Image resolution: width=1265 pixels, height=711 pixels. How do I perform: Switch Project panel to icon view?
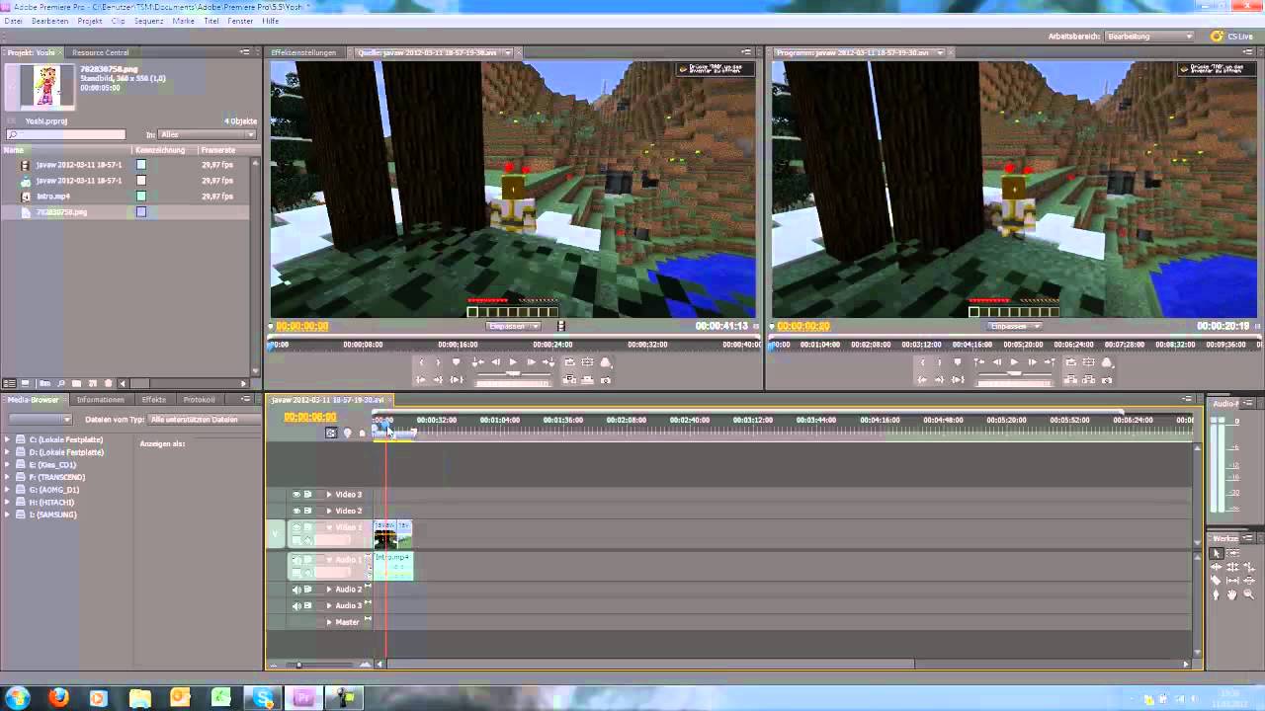click(27, 383)
